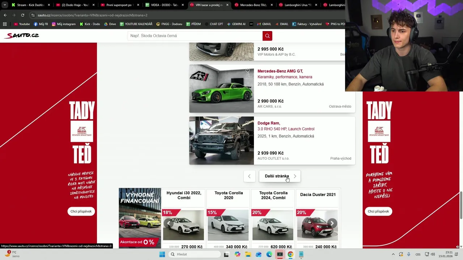Advance the financing carousel right arrow
The width and height of the screenshot is (463, 260).
pos(332,223)
